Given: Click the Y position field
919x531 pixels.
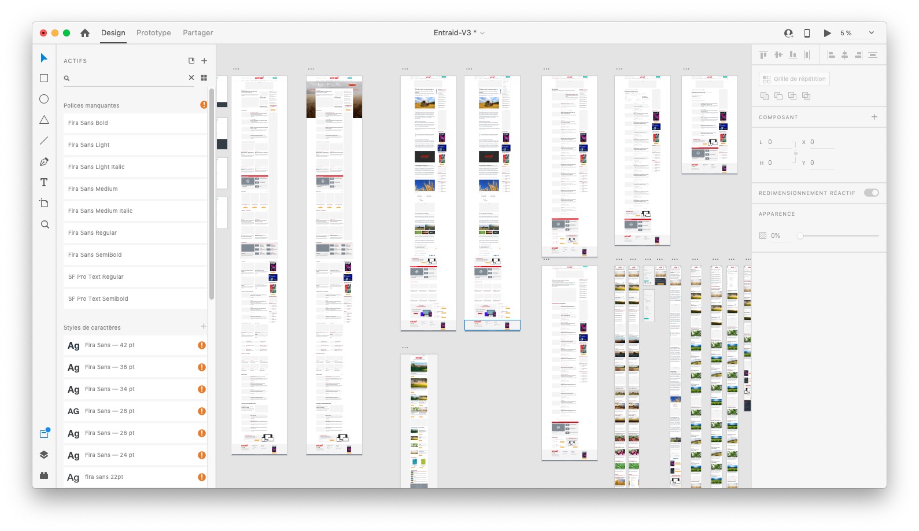Looking at the screenshot, I should pos(822,163).
